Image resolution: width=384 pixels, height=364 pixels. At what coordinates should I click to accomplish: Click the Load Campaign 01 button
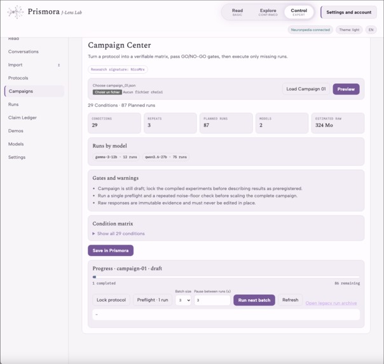pyautogui.click(x=306, y=89)
